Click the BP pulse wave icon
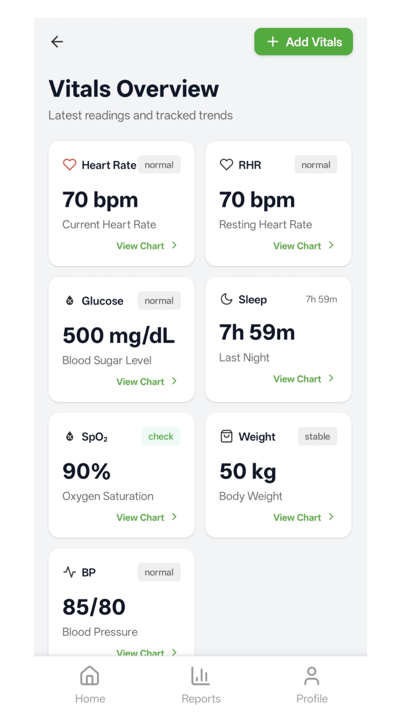 pyautogui.click(x=70, y=572)
